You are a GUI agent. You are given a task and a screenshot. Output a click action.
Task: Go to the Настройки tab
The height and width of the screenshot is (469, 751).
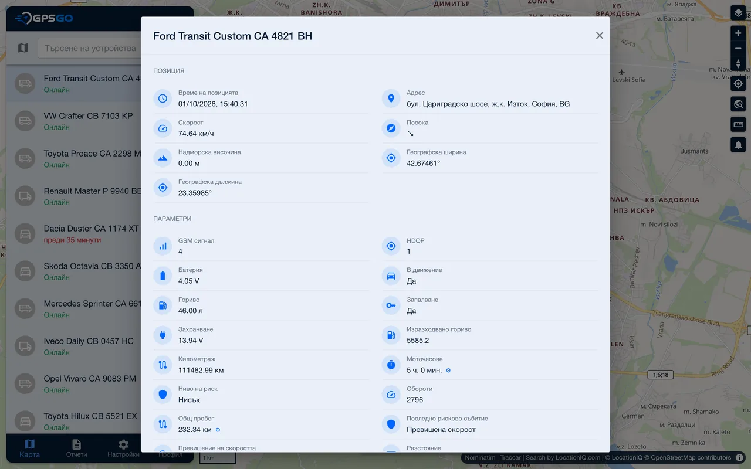coord(123,448)
